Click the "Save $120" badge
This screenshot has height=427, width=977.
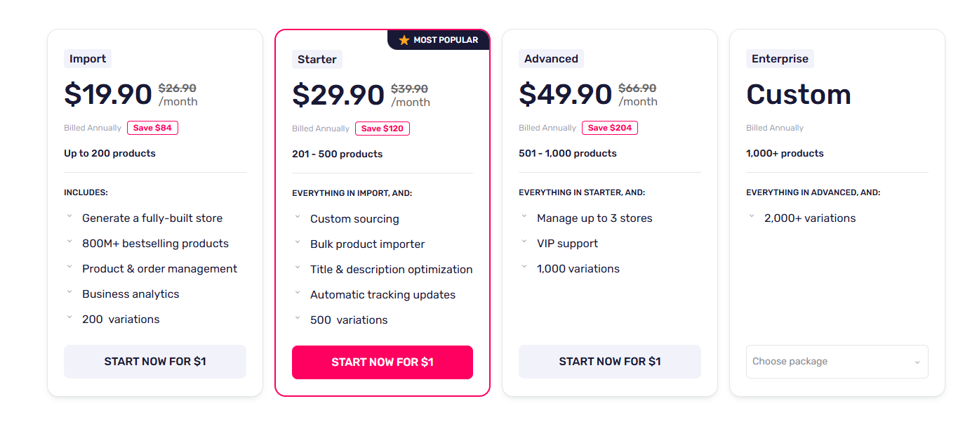(x=383, y=129)
